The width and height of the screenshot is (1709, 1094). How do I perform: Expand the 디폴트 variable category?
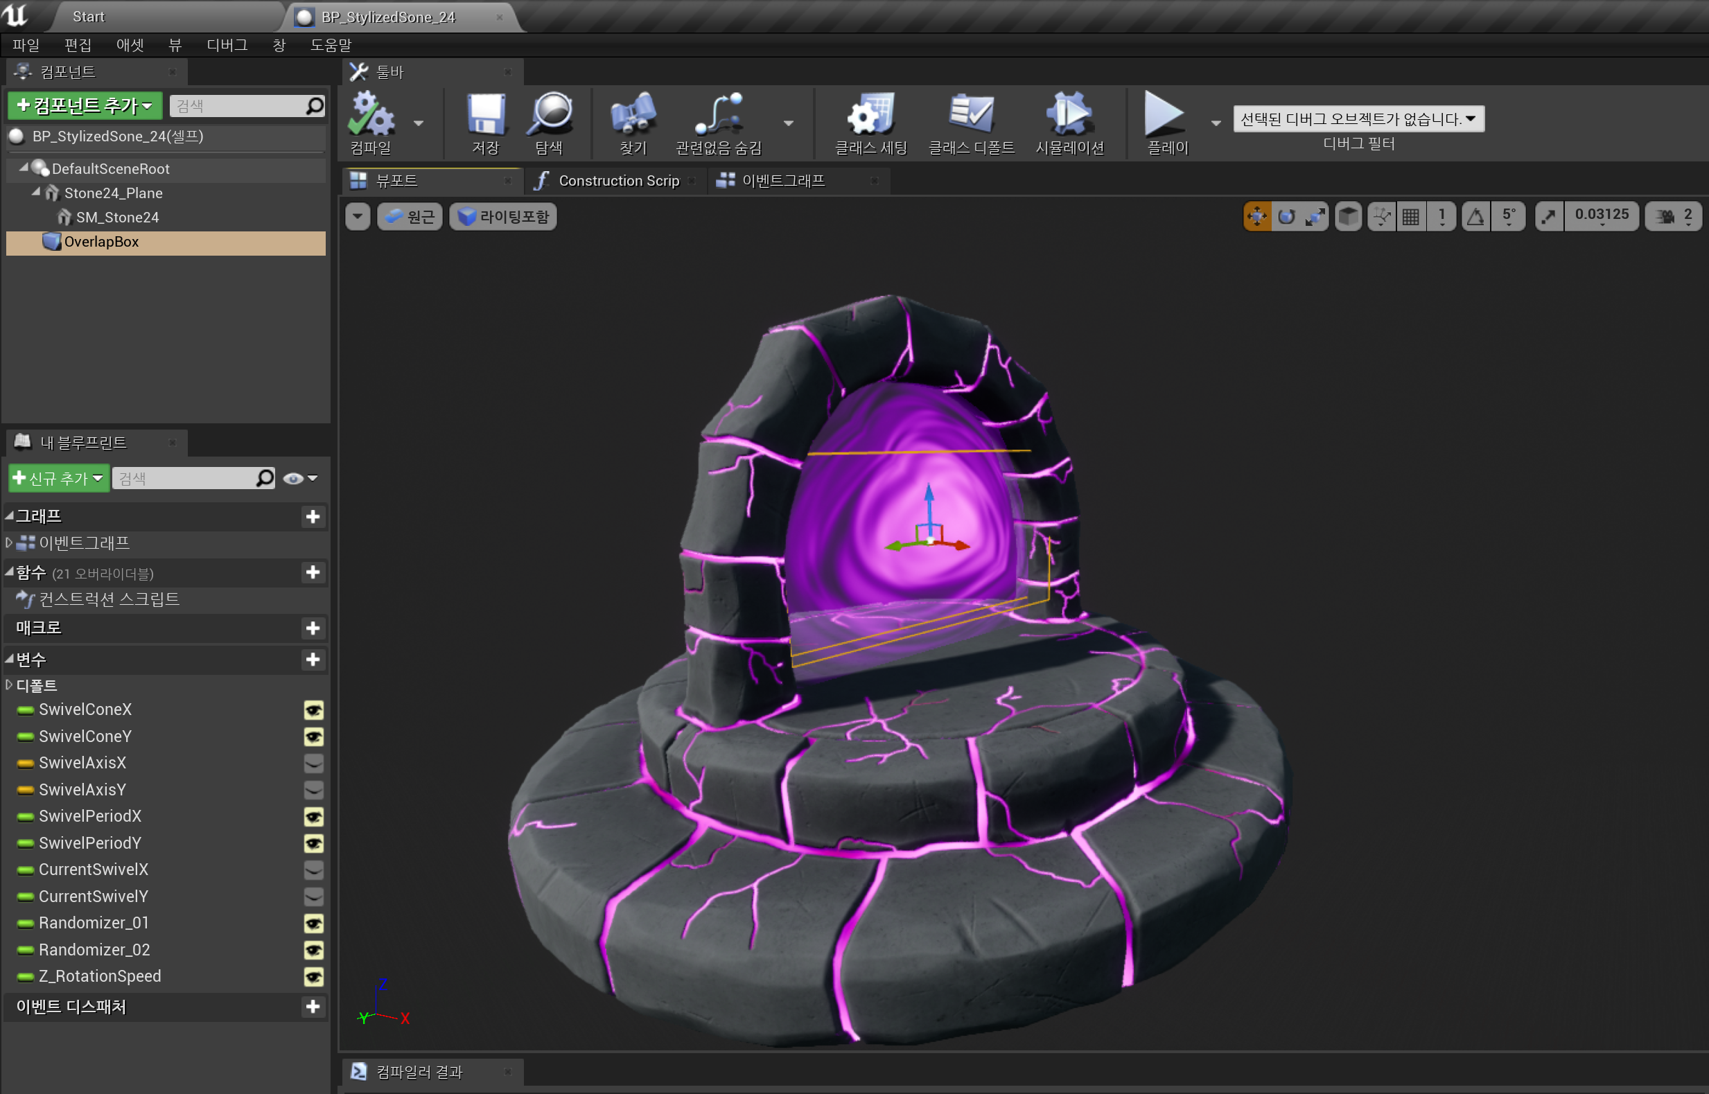(x=8, y=685)
